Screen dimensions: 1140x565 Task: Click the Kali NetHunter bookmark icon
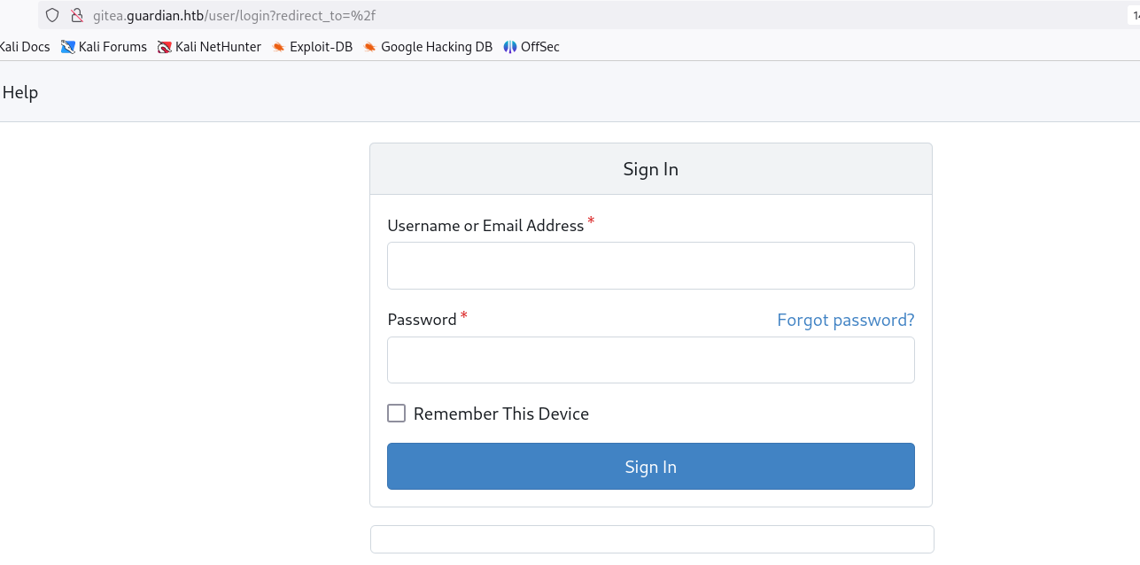pyautogui.click(x=164, y=47)
